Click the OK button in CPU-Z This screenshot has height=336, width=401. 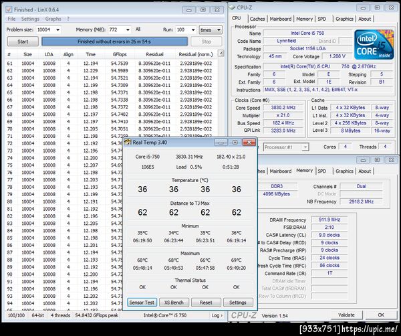381,315
